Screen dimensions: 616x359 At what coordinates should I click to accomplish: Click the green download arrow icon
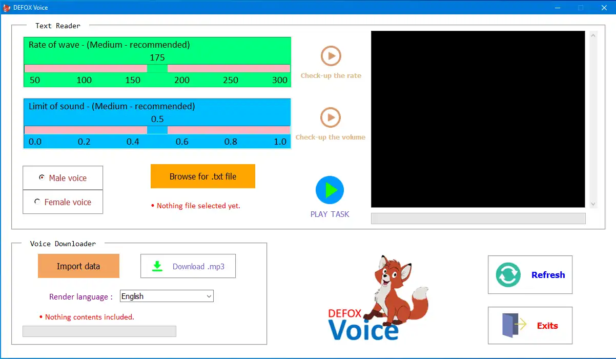click(x=157, y=266)
